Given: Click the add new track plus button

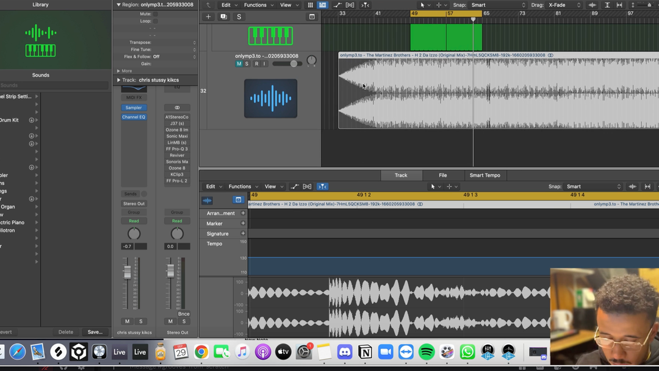Looking at the screenshot, I should tap(208, 16).
